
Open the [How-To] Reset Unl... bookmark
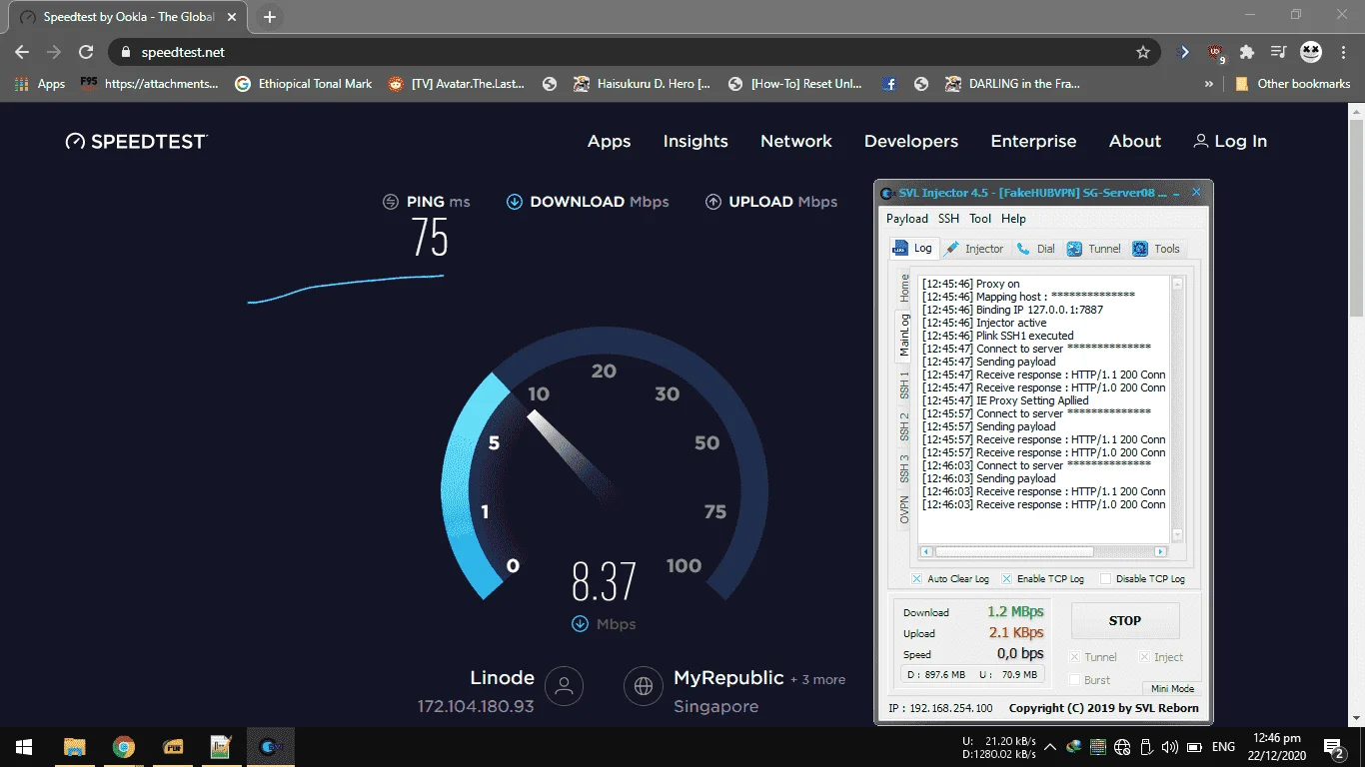[x=795, y=84]
